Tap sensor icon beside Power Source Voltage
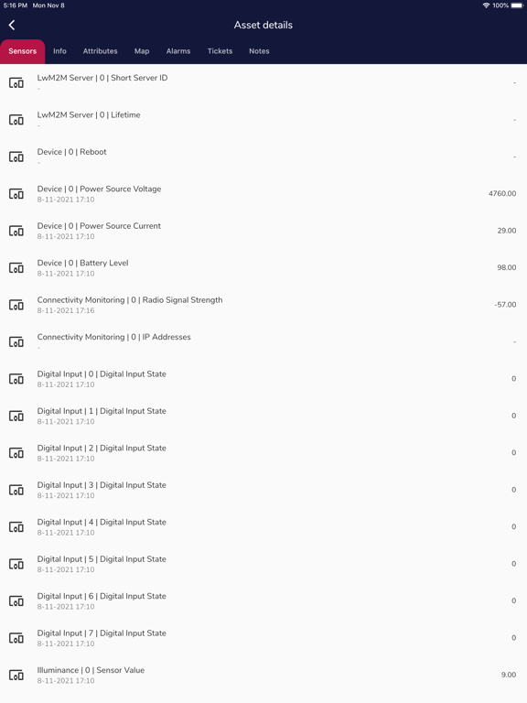The height and width of the screenshot is (703, 527). click(x=16, y=194)
